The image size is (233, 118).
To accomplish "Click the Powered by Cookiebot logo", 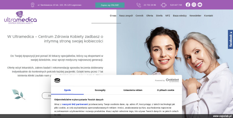I will point(167,80).
